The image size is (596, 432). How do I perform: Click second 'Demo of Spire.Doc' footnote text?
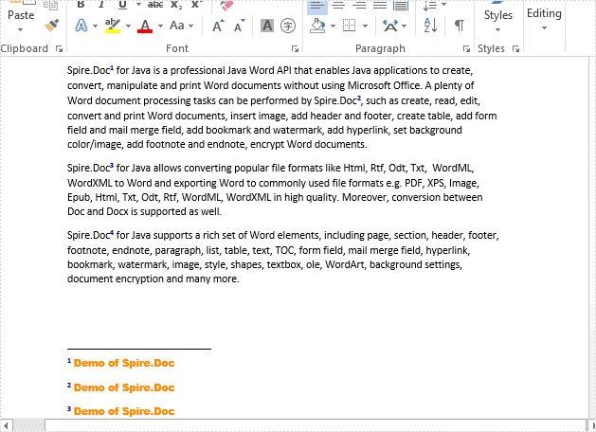coord(124,387)
